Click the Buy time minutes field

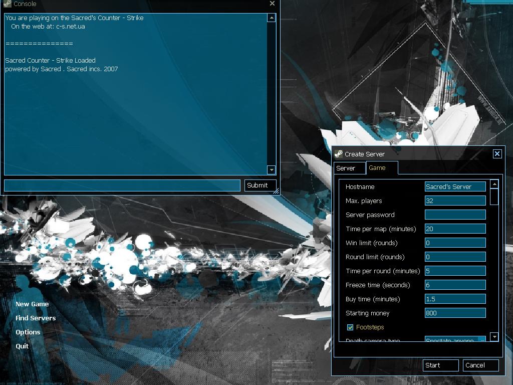pyautogui.click(x=455, y=299)
